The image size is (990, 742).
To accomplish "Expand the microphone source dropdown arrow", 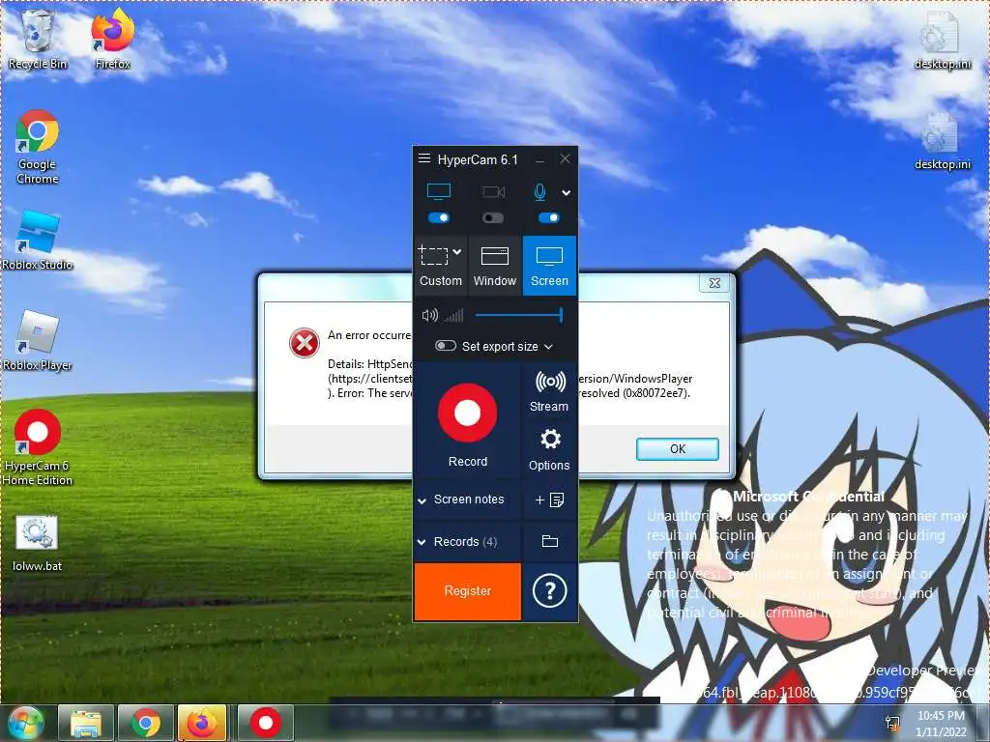I will coord(567,193).
